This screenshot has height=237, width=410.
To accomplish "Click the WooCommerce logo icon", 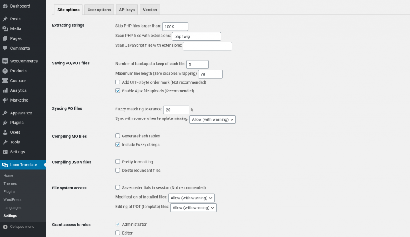I will pyautogui.click(x=5, y=61).
